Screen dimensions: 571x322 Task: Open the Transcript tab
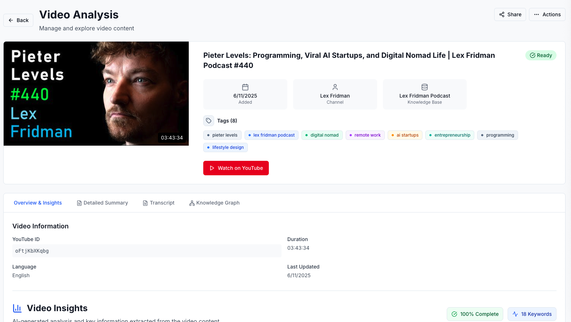coord(159,203)
